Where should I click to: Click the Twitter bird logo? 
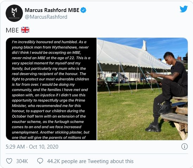183,9
